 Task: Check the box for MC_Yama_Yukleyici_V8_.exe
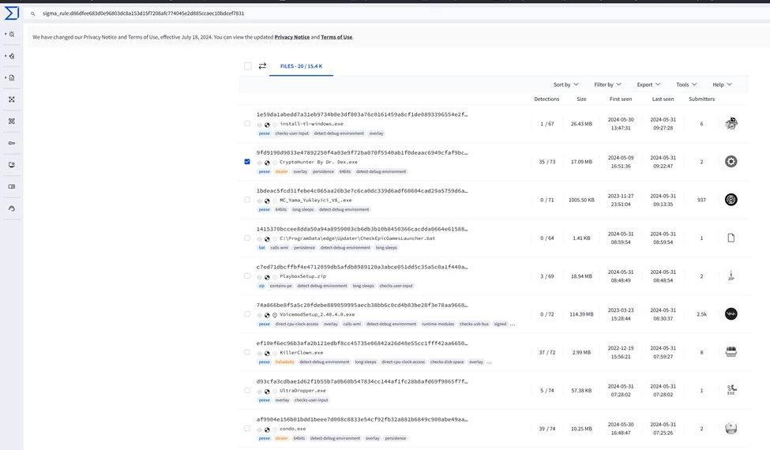[247, 200]
